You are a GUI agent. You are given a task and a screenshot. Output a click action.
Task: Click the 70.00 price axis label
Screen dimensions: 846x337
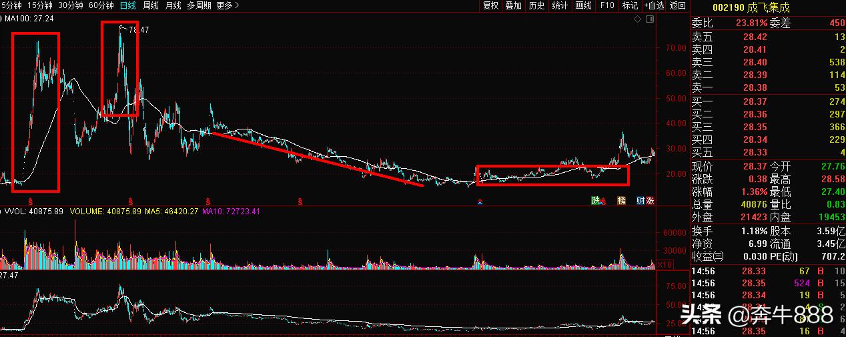(x=676, y=48)
